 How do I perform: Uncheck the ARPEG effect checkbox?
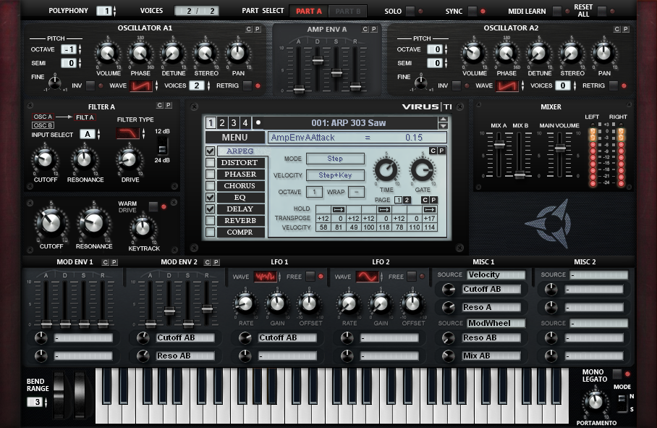coord(211,151)
